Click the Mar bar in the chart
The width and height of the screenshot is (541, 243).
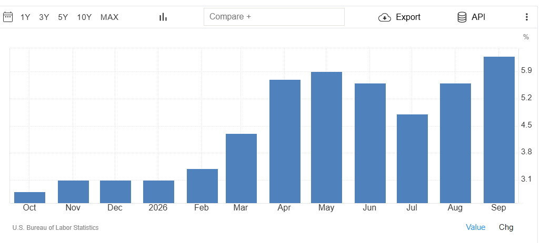[x=241, y=168]
